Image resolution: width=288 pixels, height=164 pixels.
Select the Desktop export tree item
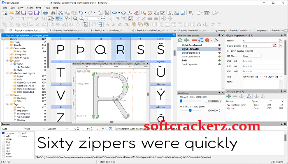click(22, 98)
